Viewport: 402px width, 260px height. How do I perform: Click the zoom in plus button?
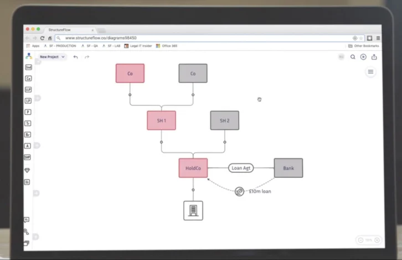377,240
